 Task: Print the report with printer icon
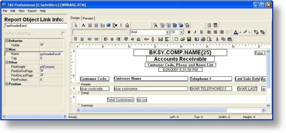point(203,39)
